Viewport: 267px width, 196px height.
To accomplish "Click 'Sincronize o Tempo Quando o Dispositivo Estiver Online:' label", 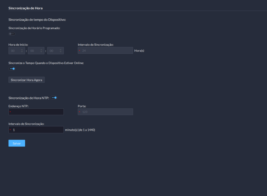I will coord(46,63).
